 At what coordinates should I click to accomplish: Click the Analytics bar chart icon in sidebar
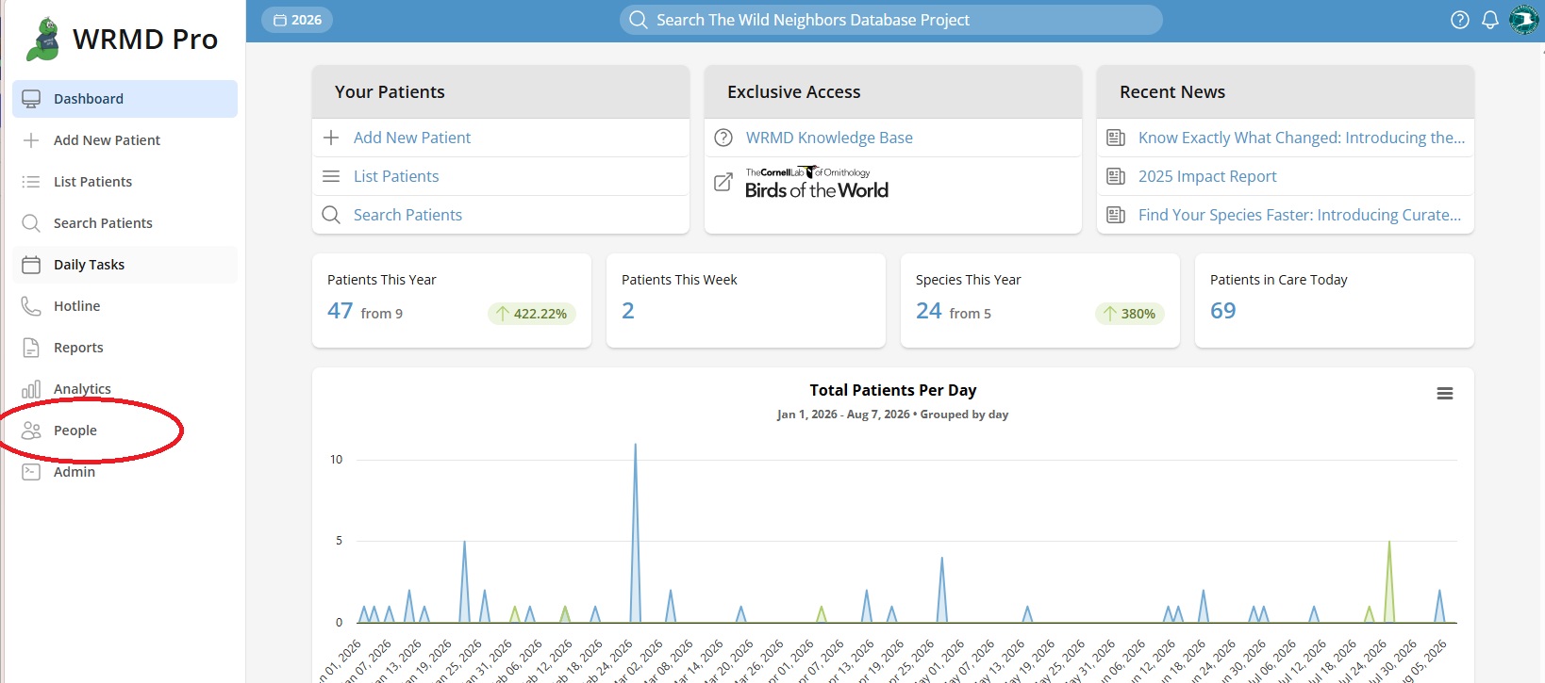[x=31, y=389]
